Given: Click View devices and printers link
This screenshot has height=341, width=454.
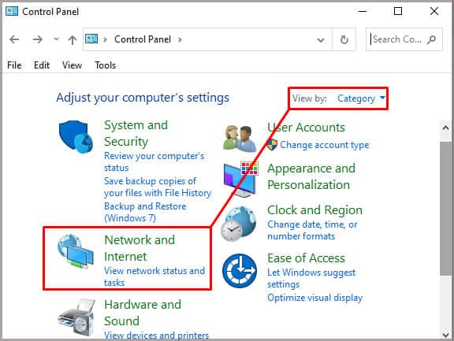Looking at the screenshot, I should tap(156, 335).
